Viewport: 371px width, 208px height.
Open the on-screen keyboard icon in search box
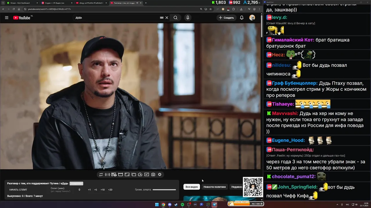tap(162, 18)
